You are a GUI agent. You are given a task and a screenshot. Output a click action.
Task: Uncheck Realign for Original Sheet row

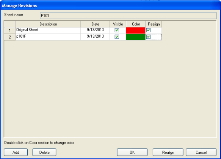click(148, 30)
